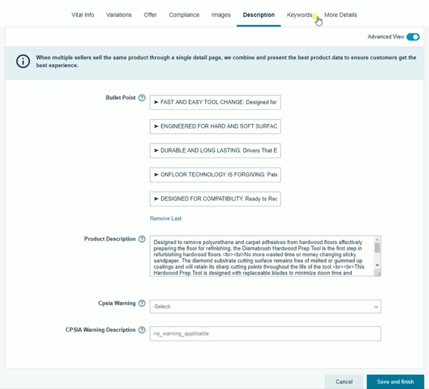Click Save and finish
Viewport: 429px width, 389px height.
click(395, 382)
